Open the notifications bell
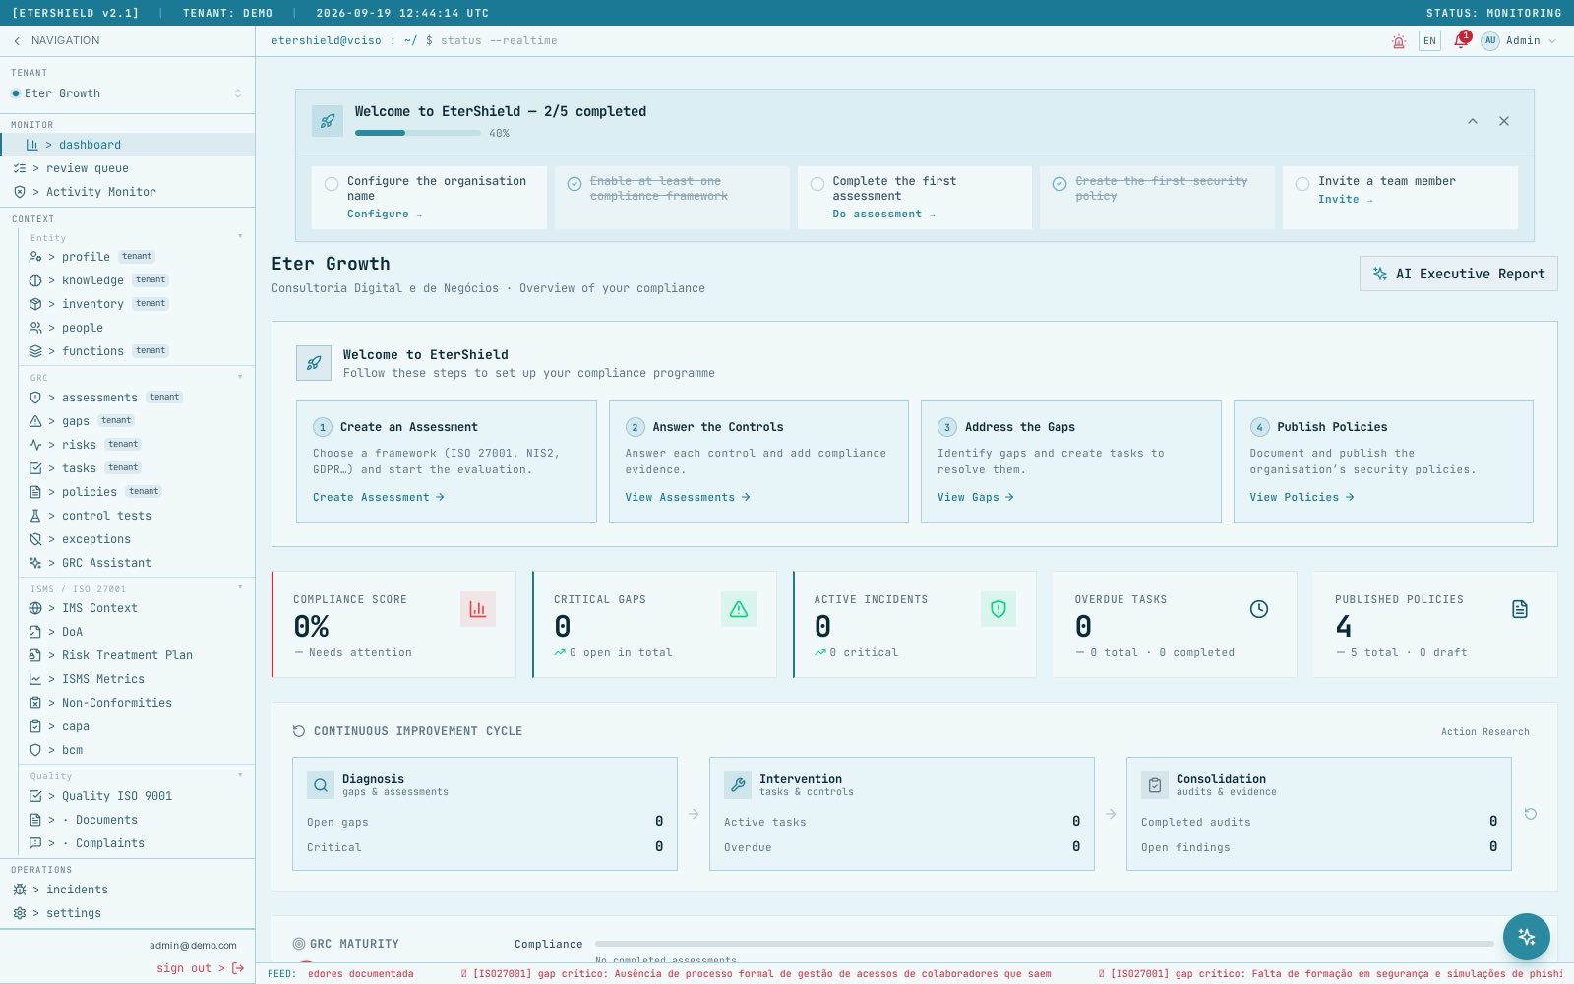1574x984 pixels. [x=1461, y=41]
